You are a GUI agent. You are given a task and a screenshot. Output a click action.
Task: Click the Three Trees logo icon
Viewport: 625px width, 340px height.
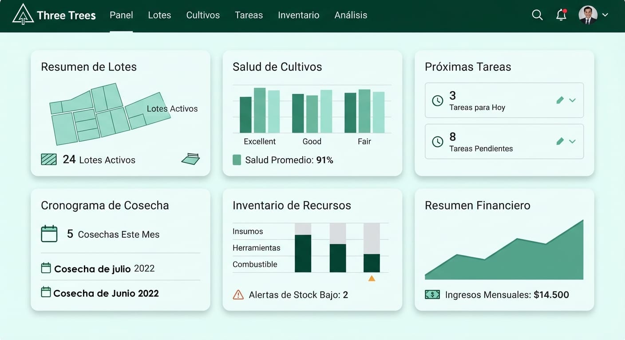23,14
